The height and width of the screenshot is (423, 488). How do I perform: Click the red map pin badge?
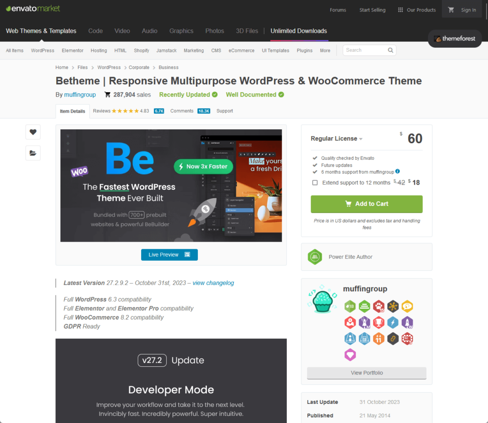click(x=350, y=323)
